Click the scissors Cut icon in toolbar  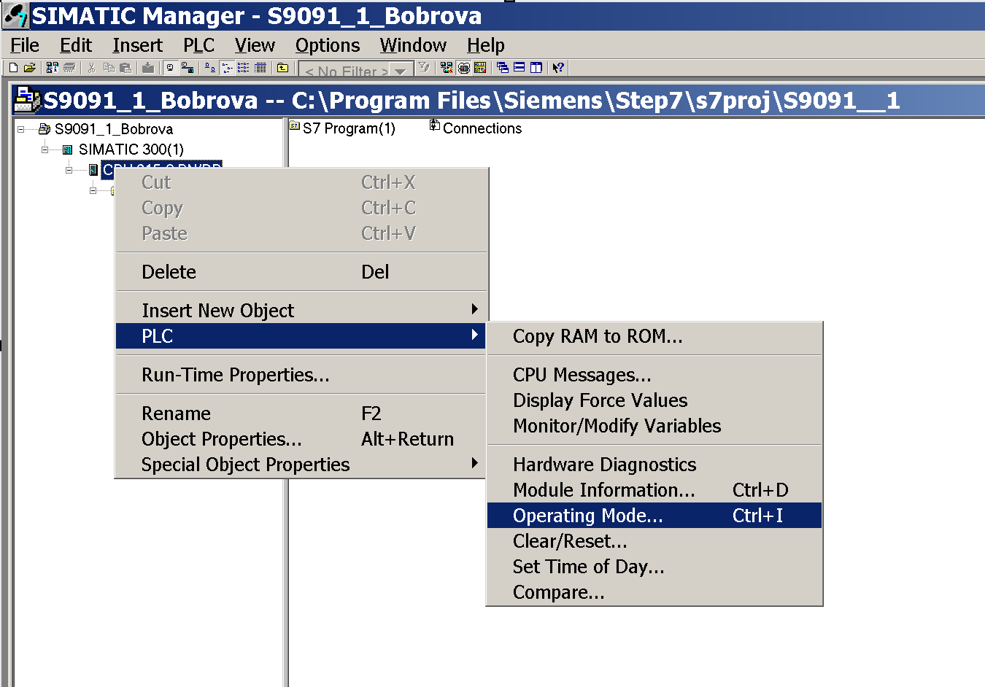[x=91, y=68]
